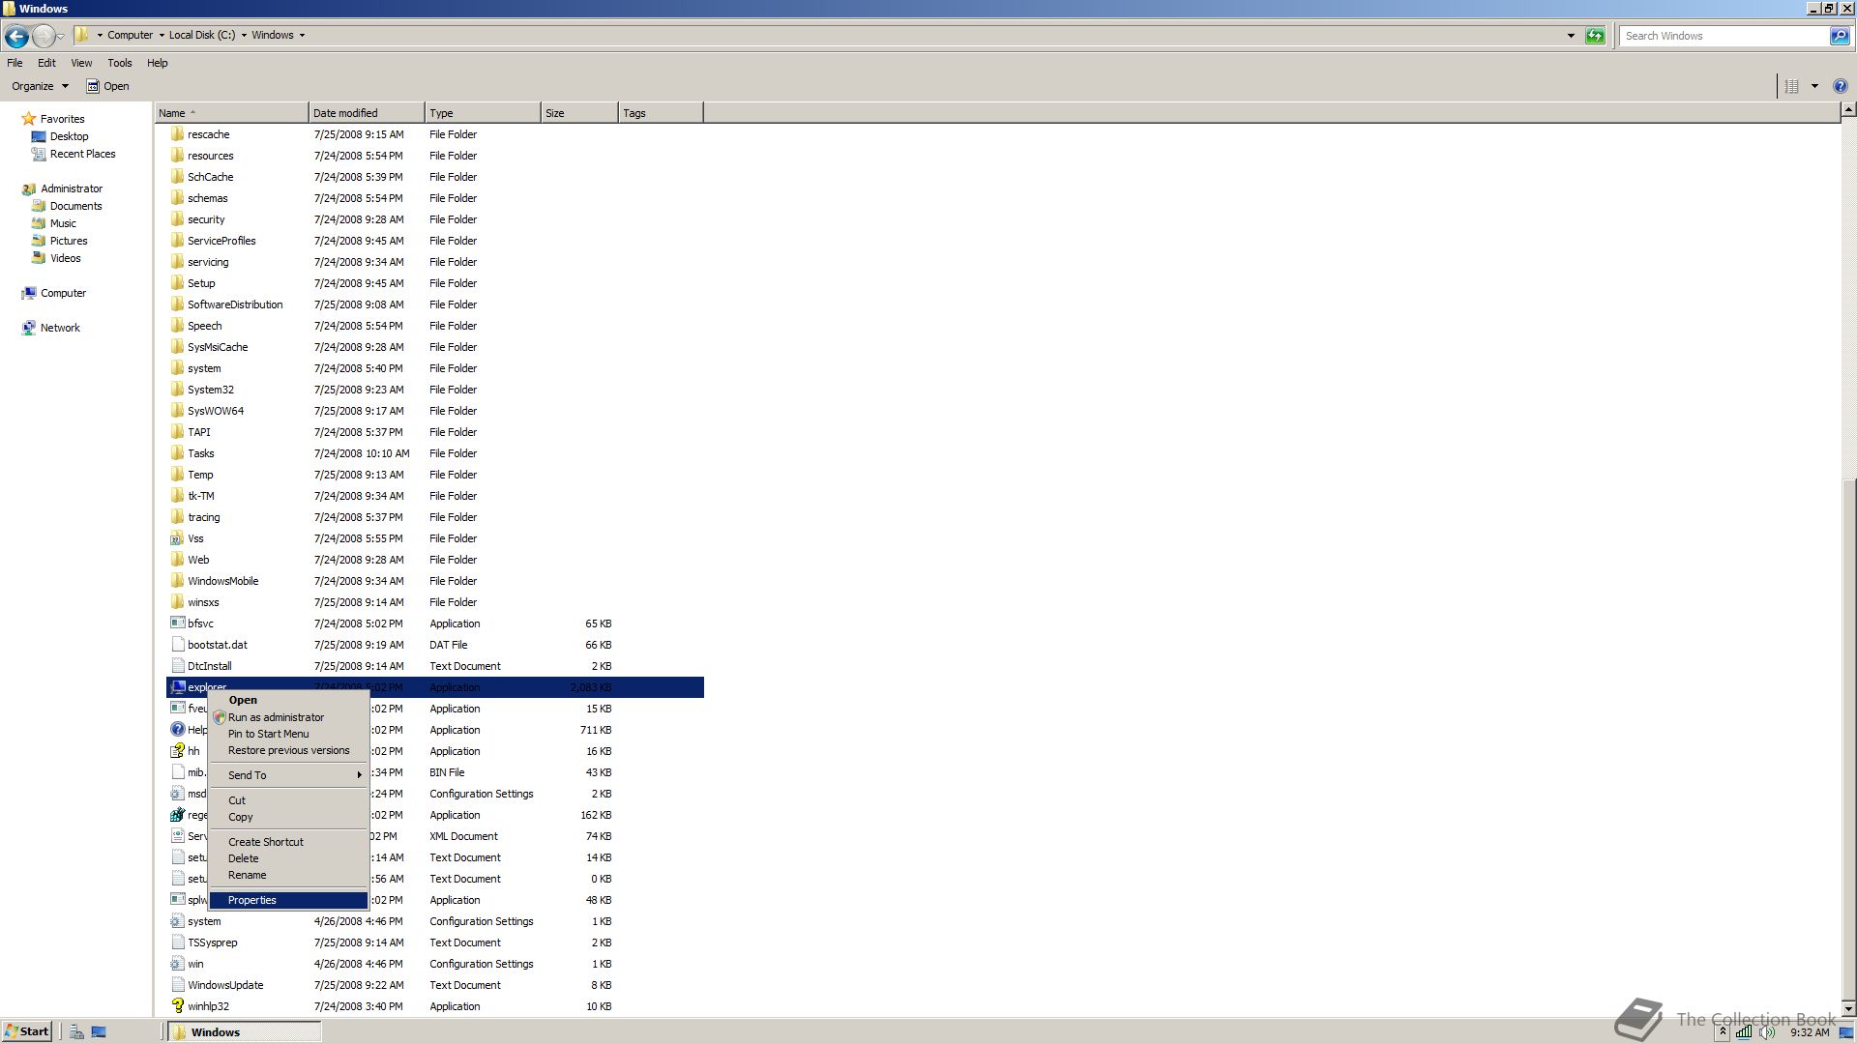This screenshot has width=1857, height=1044.
Task: Expand the Computer breadcrumb arrow
Action: [x=162, y=36]
